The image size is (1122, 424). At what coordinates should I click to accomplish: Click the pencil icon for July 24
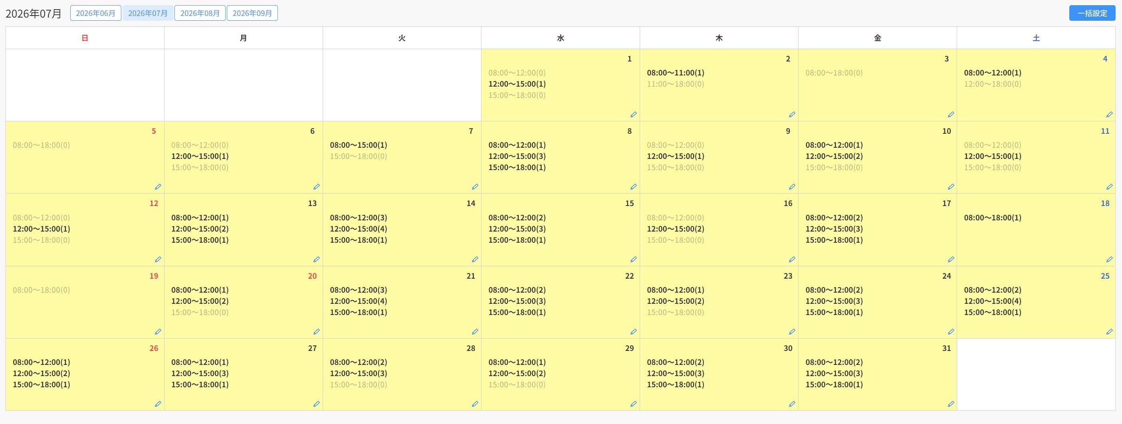[x=951, y=332]
